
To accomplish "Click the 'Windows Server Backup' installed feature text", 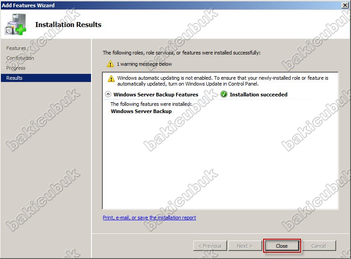I will 141,111.
